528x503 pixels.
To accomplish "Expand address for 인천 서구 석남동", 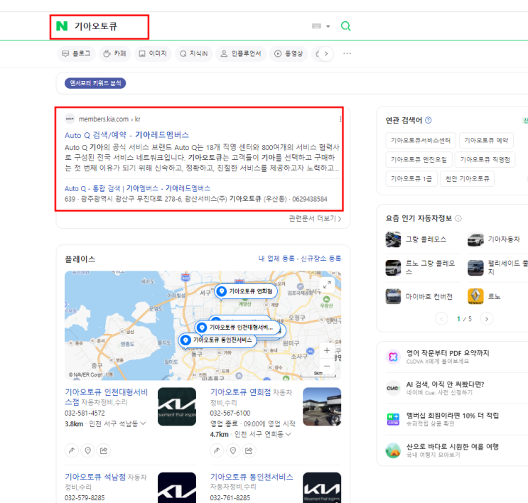I will point(143,423).
